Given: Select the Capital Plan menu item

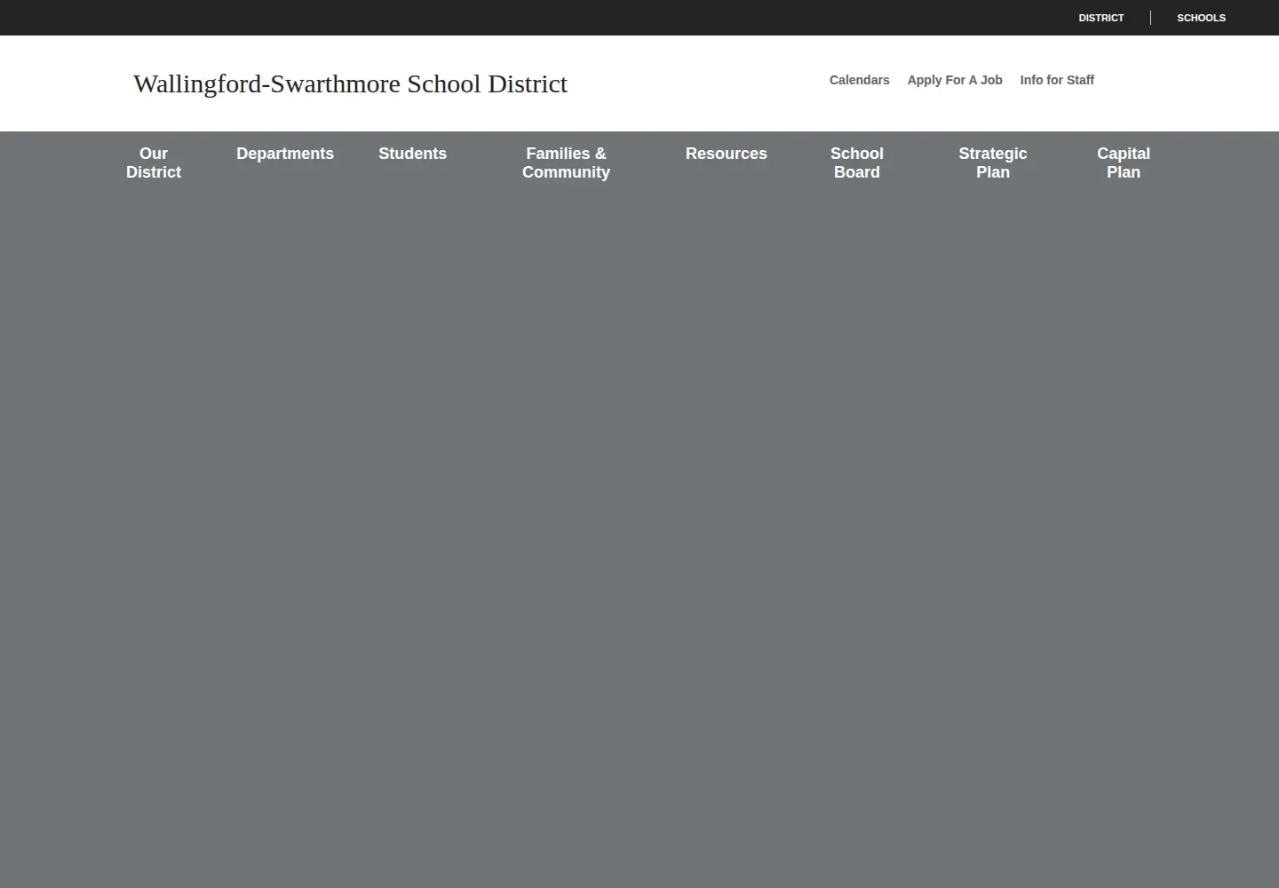Looking at the screenshot, I should [1124, 163].
